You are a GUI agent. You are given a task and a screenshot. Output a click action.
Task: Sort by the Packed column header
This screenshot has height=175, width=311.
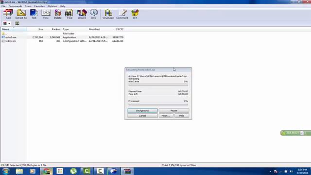pyautogui.click(x=52, y=29)
